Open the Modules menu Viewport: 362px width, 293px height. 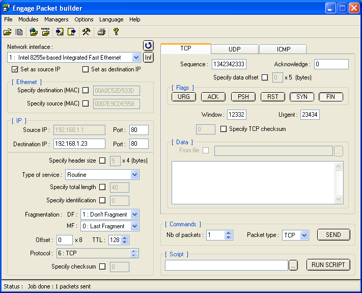point(29,19)
